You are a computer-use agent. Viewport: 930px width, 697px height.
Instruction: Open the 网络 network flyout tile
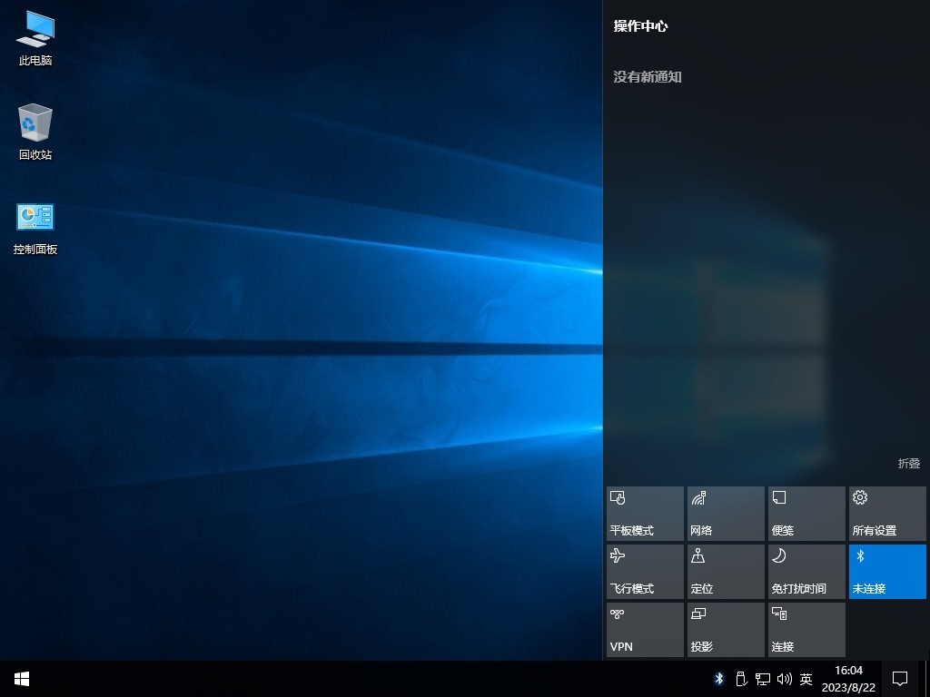coord(726,514)
